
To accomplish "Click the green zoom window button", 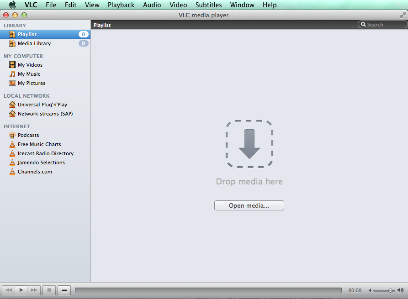I will [x=24, y=15].
